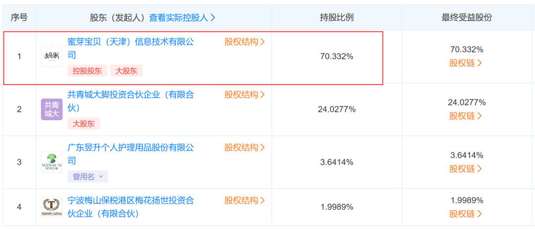The width and height of the screenshot is (535, 229).
Task: Open 股权结构 for 宁波梅山保税港区梅花扬世
Action: coord(245,200)
